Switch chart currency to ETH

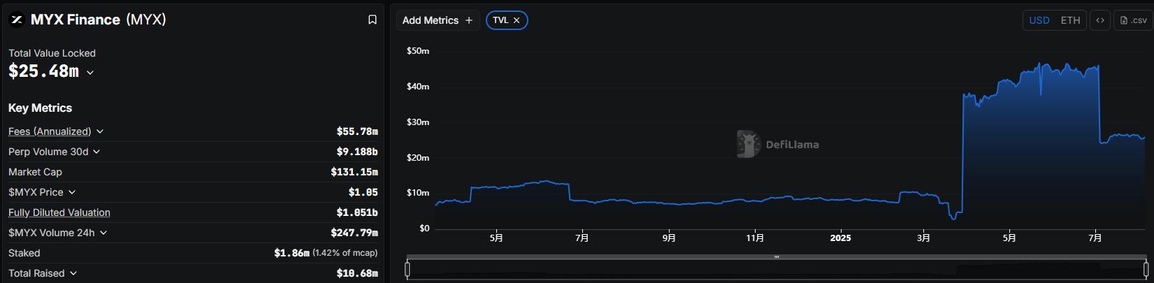(x=1070, y=20)
